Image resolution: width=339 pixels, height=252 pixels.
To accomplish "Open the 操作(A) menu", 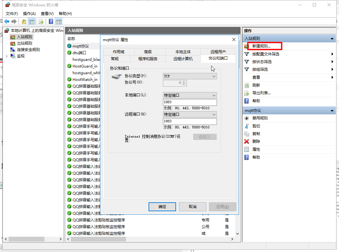I will [x=29, y=14].
